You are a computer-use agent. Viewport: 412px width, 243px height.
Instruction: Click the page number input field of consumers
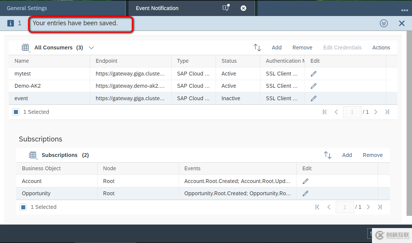click(x=352, y=112)
